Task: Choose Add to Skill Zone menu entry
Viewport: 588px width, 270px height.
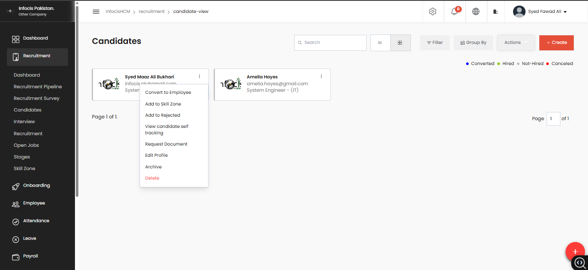Action: tap(163, 104)
